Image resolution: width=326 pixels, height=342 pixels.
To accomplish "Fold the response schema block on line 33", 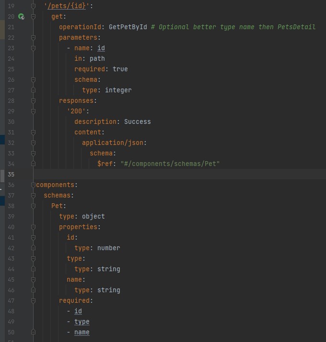I will pos(33,154).
